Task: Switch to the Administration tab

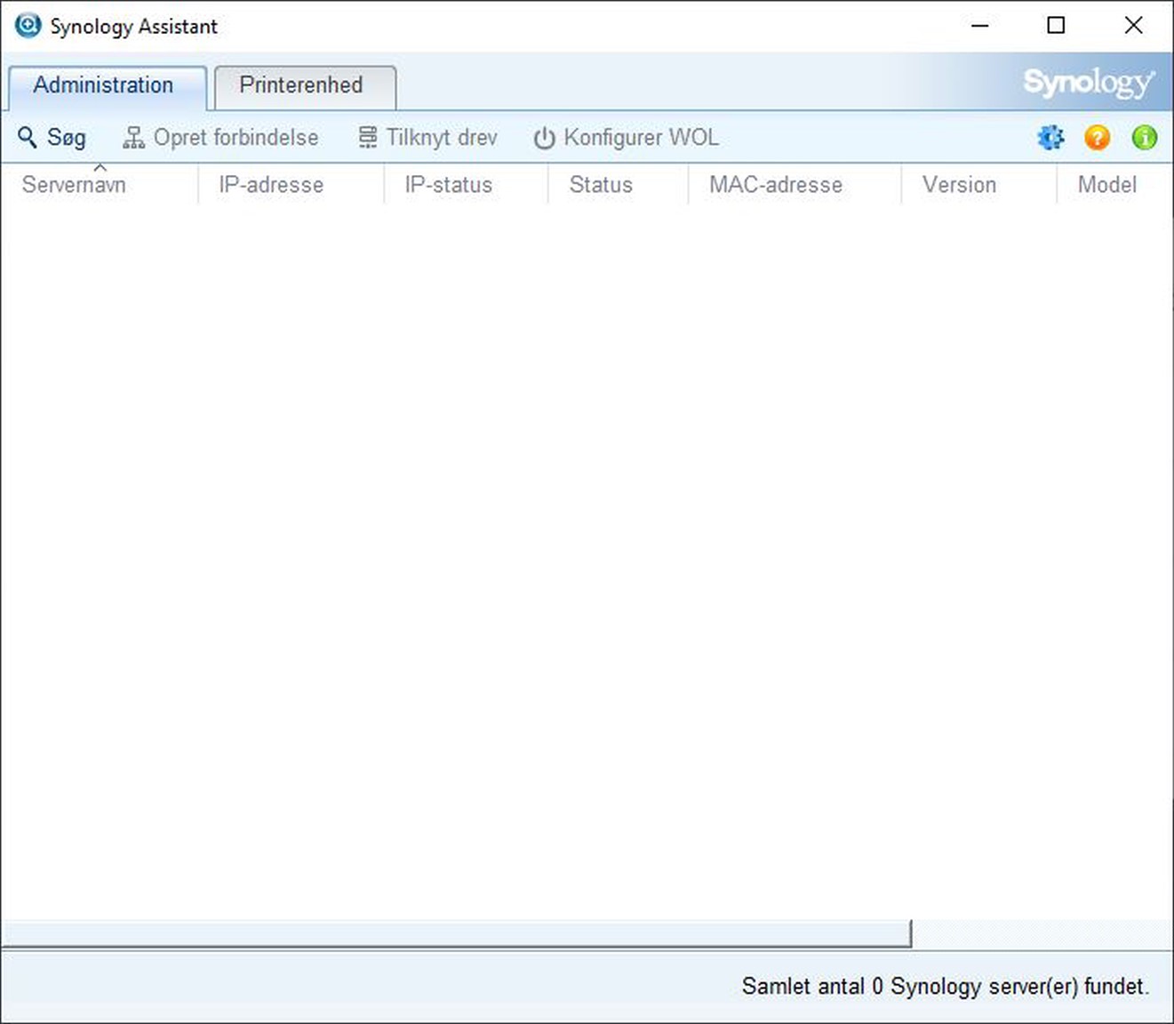Action: [x=108, y=86]
